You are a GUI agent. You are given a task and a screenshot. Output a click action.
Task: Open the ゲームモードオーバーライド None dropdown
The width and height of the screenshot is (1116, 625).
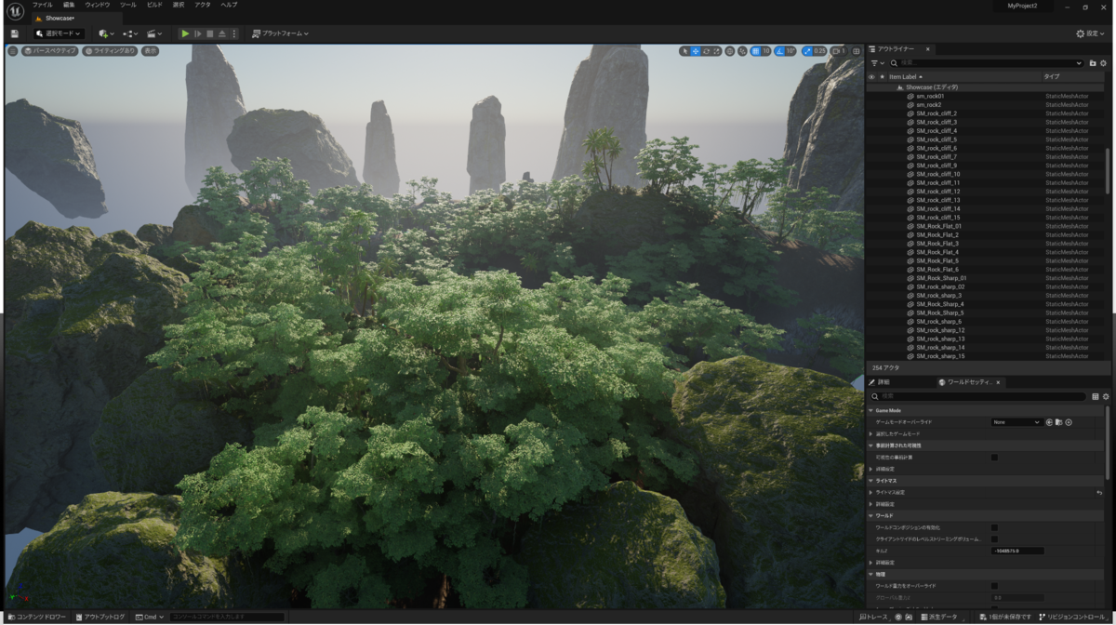(x=1016, y=422)
